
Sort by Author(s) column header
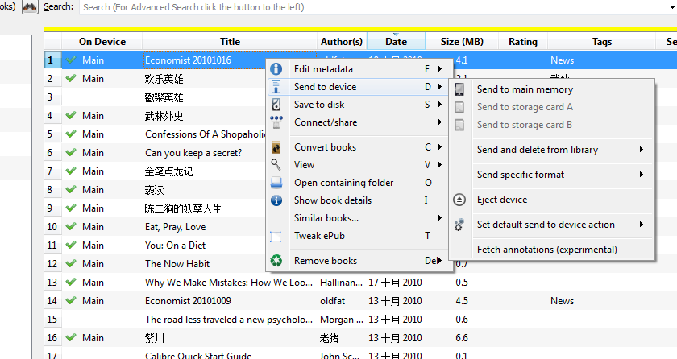click(342, 41)
